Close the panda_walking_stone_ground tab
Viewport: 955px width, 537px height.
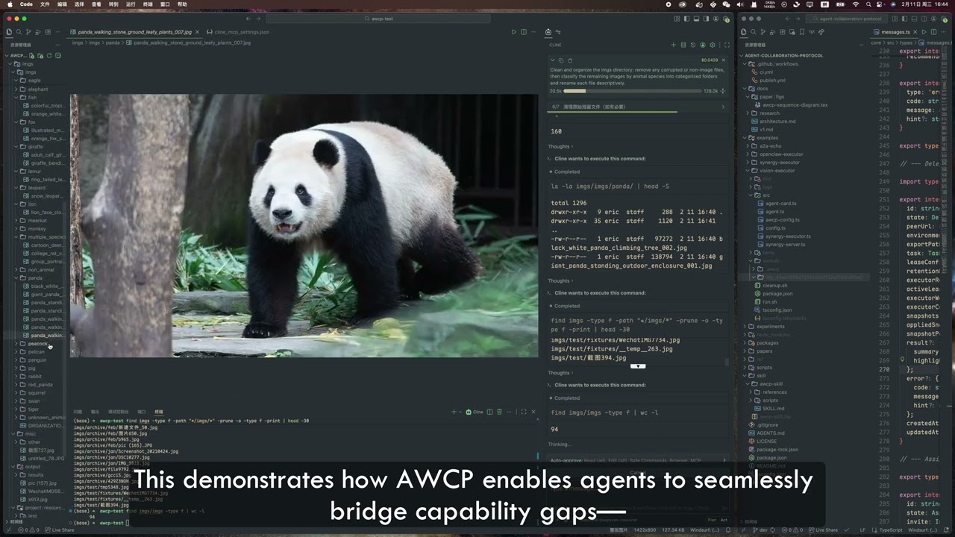point(198,32)
